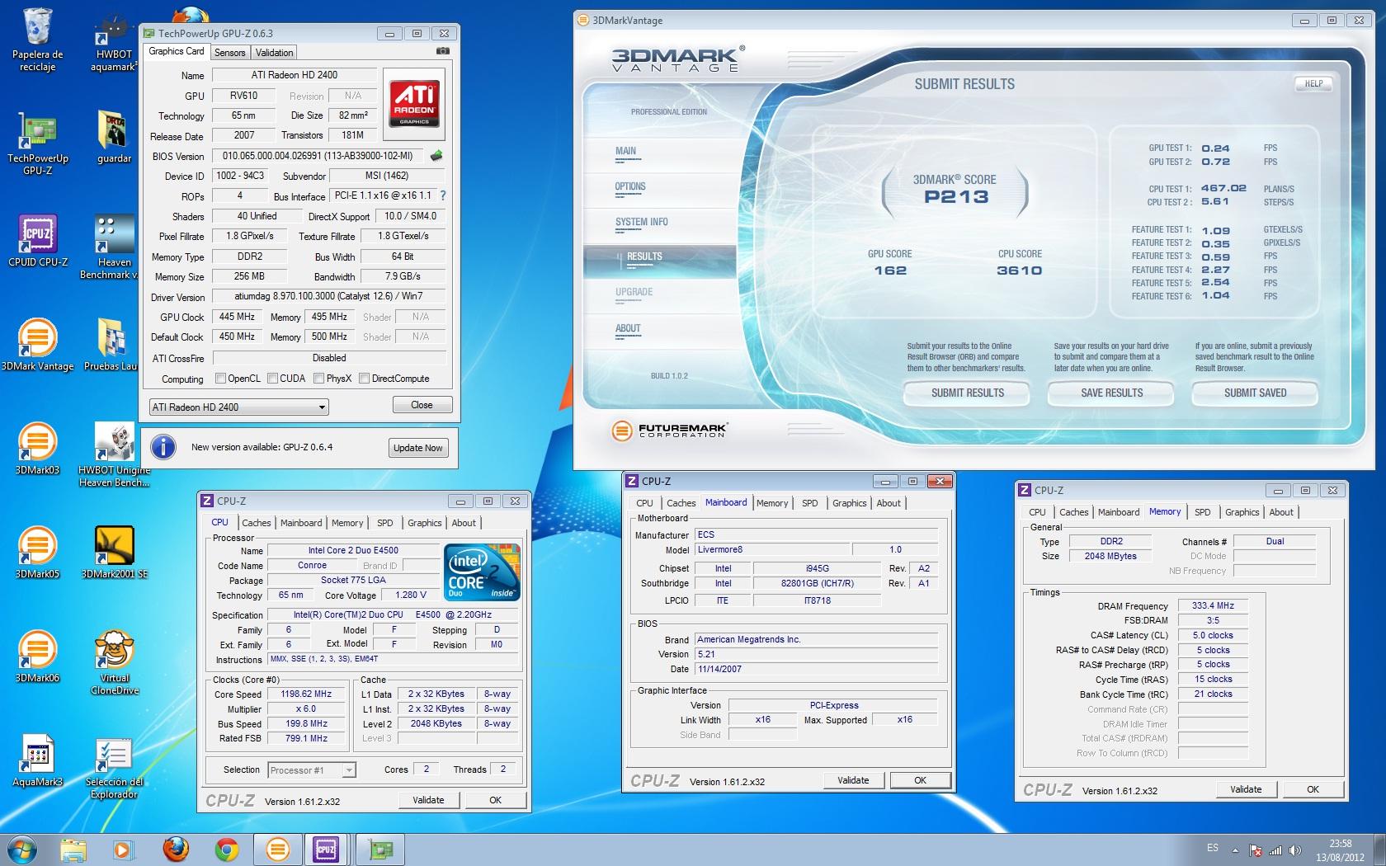The width and height of the screenshot is (1386, 866).
Task: Click the GPU Clock 445 MHz field
Action: coord(238,317)
